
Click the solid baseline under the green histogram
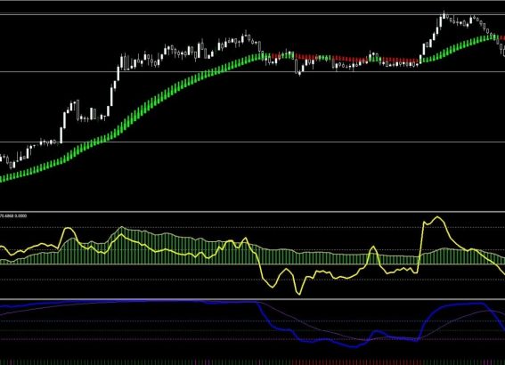(x=253, y=264)
